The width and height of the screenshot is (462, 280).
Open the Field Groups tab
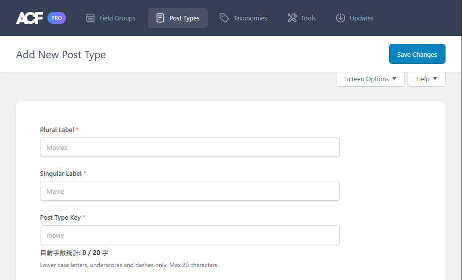click(111, 18)
